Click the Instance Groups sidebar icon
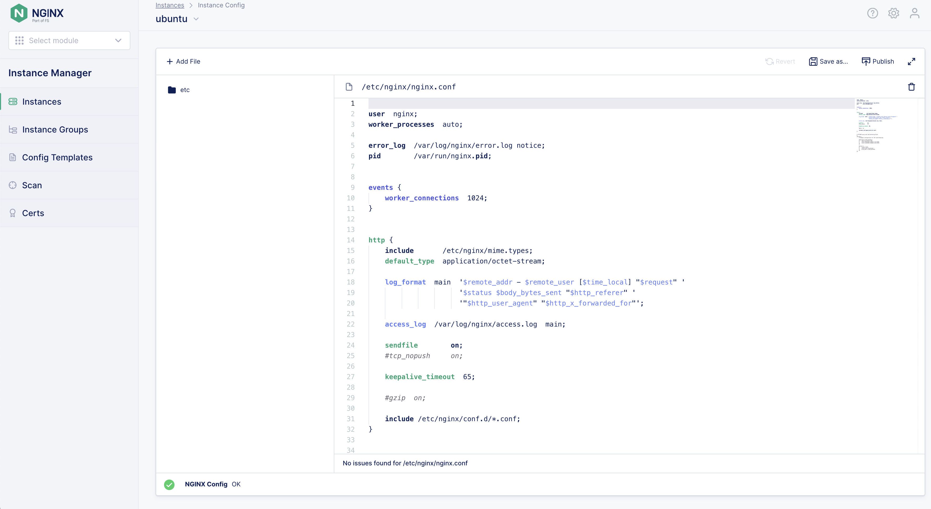 pyautogui.click(x=13, y=129)
